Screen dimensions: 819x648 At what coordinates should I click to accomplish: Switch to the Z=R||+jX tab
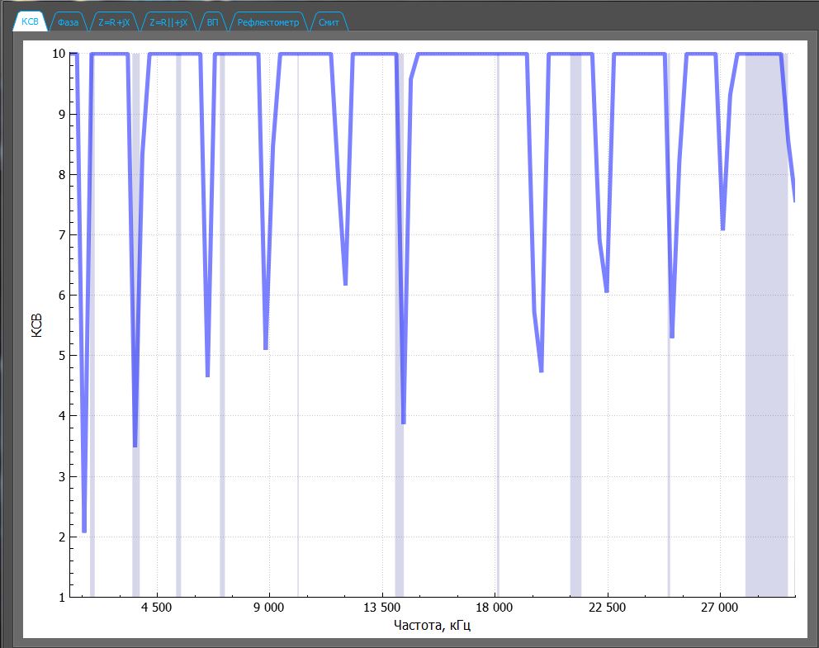(x=168, y=23)
